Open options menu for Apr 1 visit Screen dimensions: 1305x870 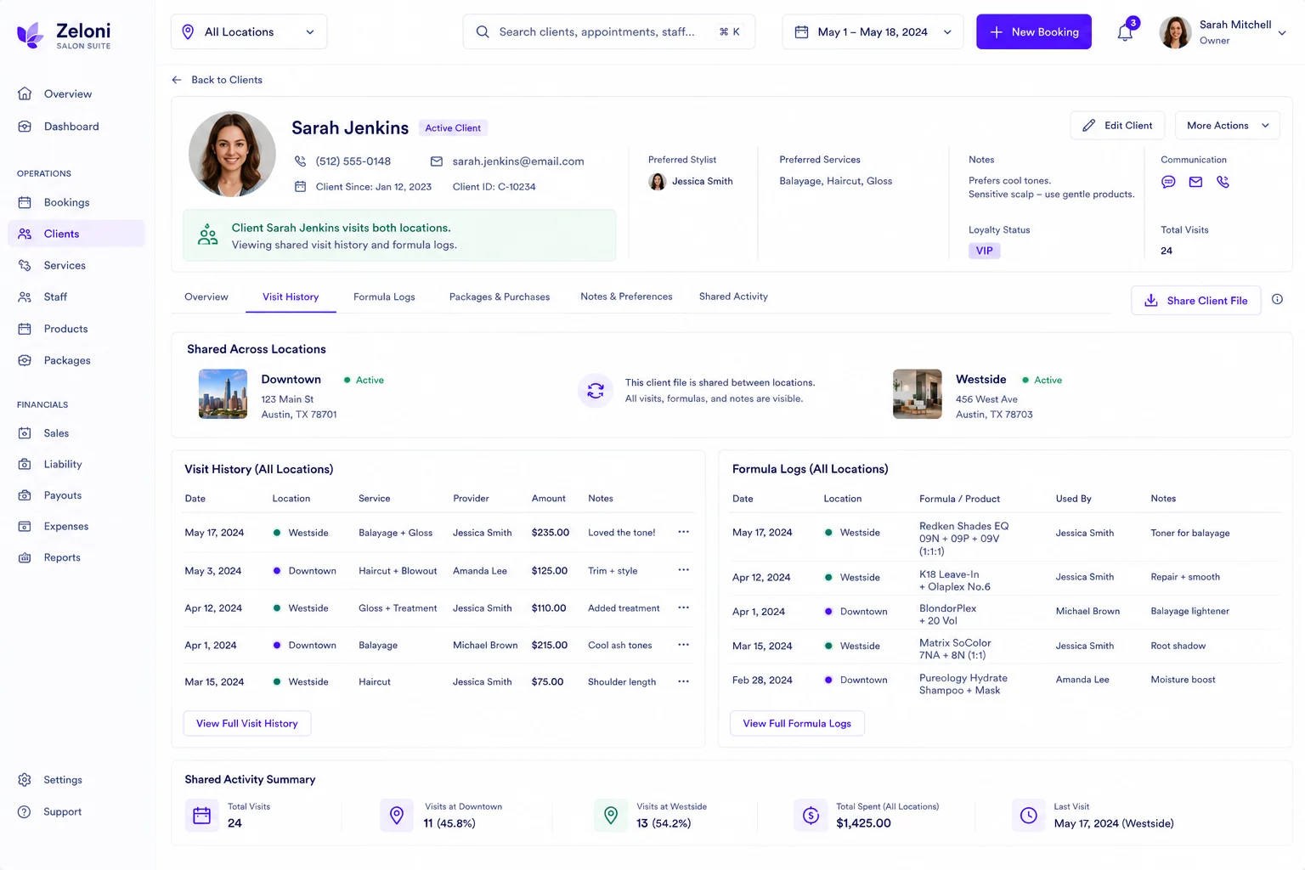[x=683, y=645]
